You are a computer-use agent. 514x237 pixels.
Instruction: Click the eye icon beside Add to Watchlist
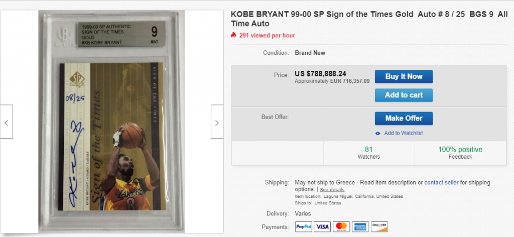[x=378, y=133]
